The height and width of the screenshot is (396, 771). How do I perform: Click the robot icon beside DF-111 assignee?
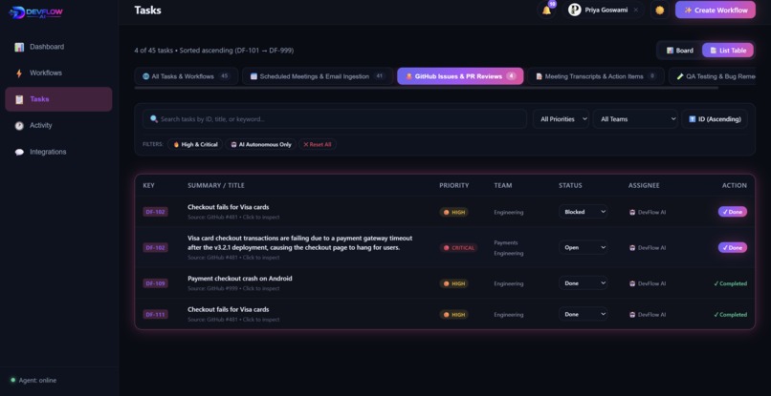click(x=632, y=315)
